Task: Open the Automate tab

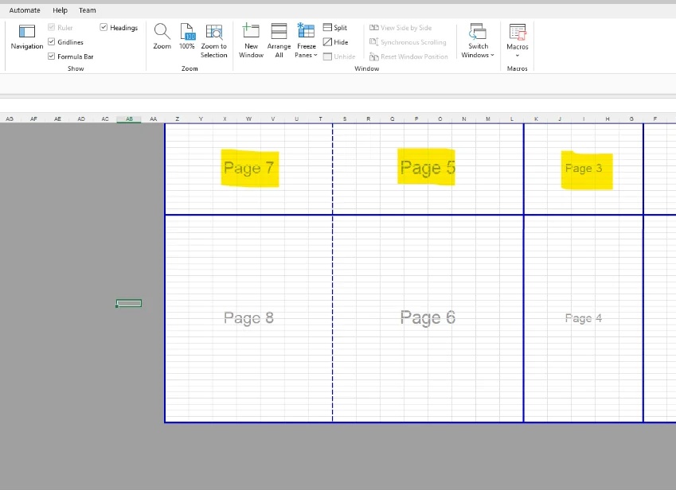Action: 25,10
